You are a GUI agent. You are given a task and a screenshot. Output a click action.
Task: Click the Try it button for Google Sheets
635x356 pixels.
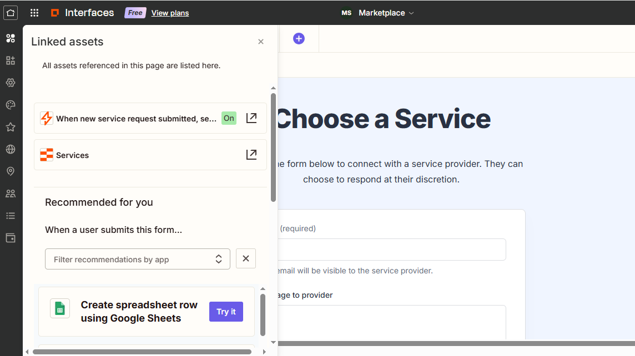226,311
